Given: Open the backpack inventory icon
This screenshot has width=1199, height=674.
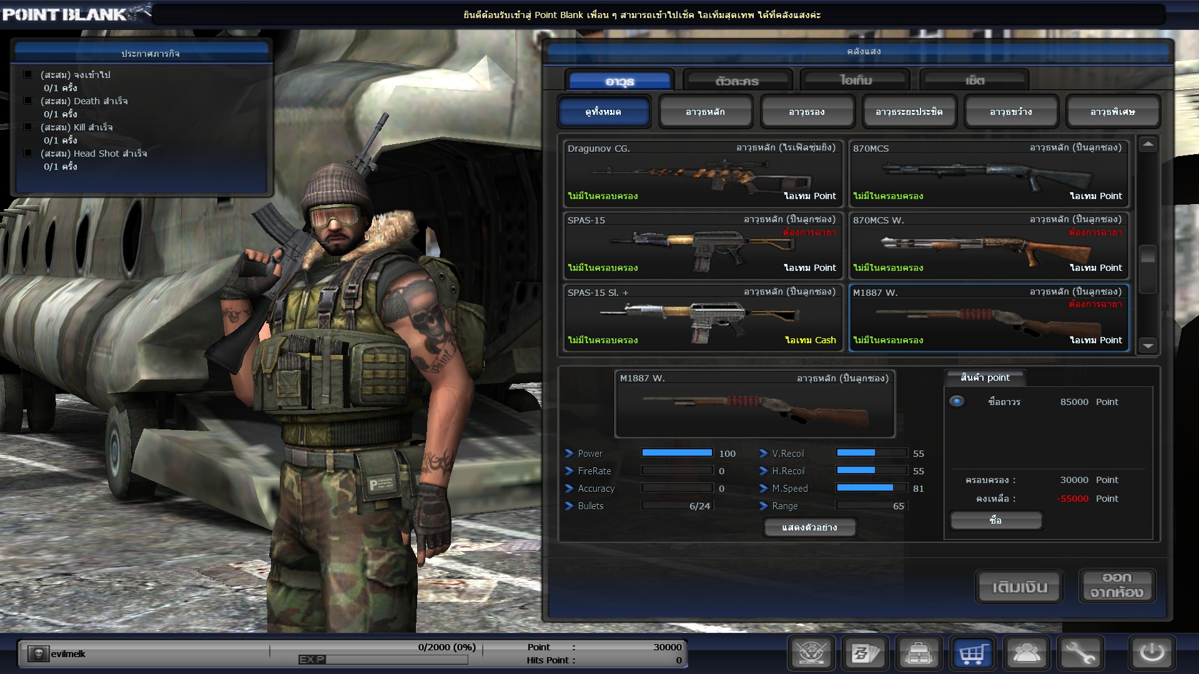Looking at the screenshot, I should coord(919,653).
